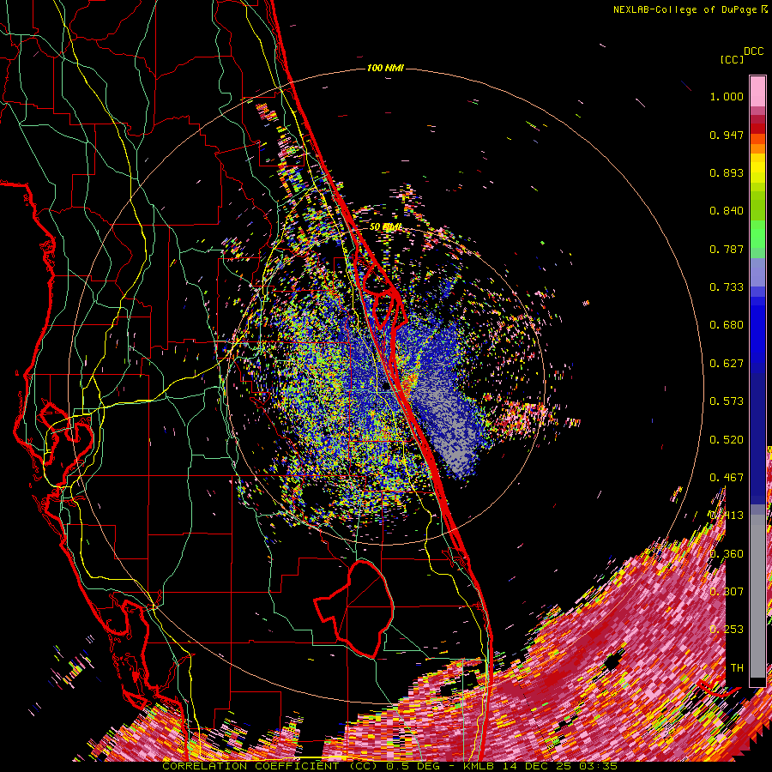This screenshot has height=772, width=772.
Task: Click the 1.000 scale value
Action: coord(727,96)
